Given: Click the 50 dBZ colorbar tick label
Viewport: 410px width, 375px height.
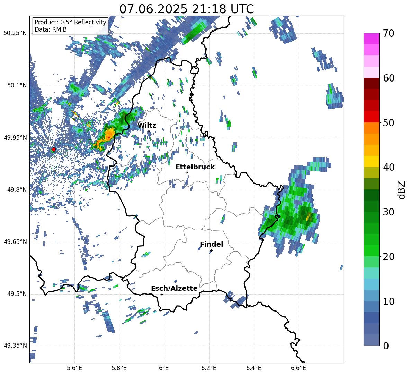Looking at the screenshot, I should tap(389, 123).
